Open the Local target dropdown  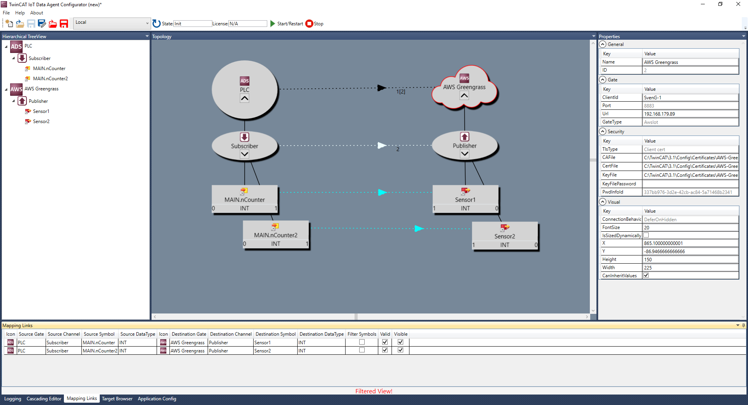[112, 23]
